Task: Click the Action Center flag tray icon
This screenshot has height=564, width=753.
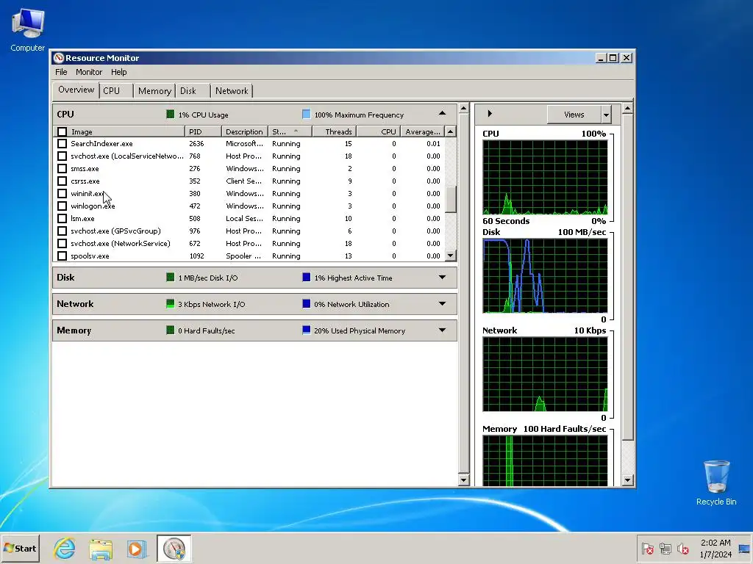Action: (x=647, y=548)
